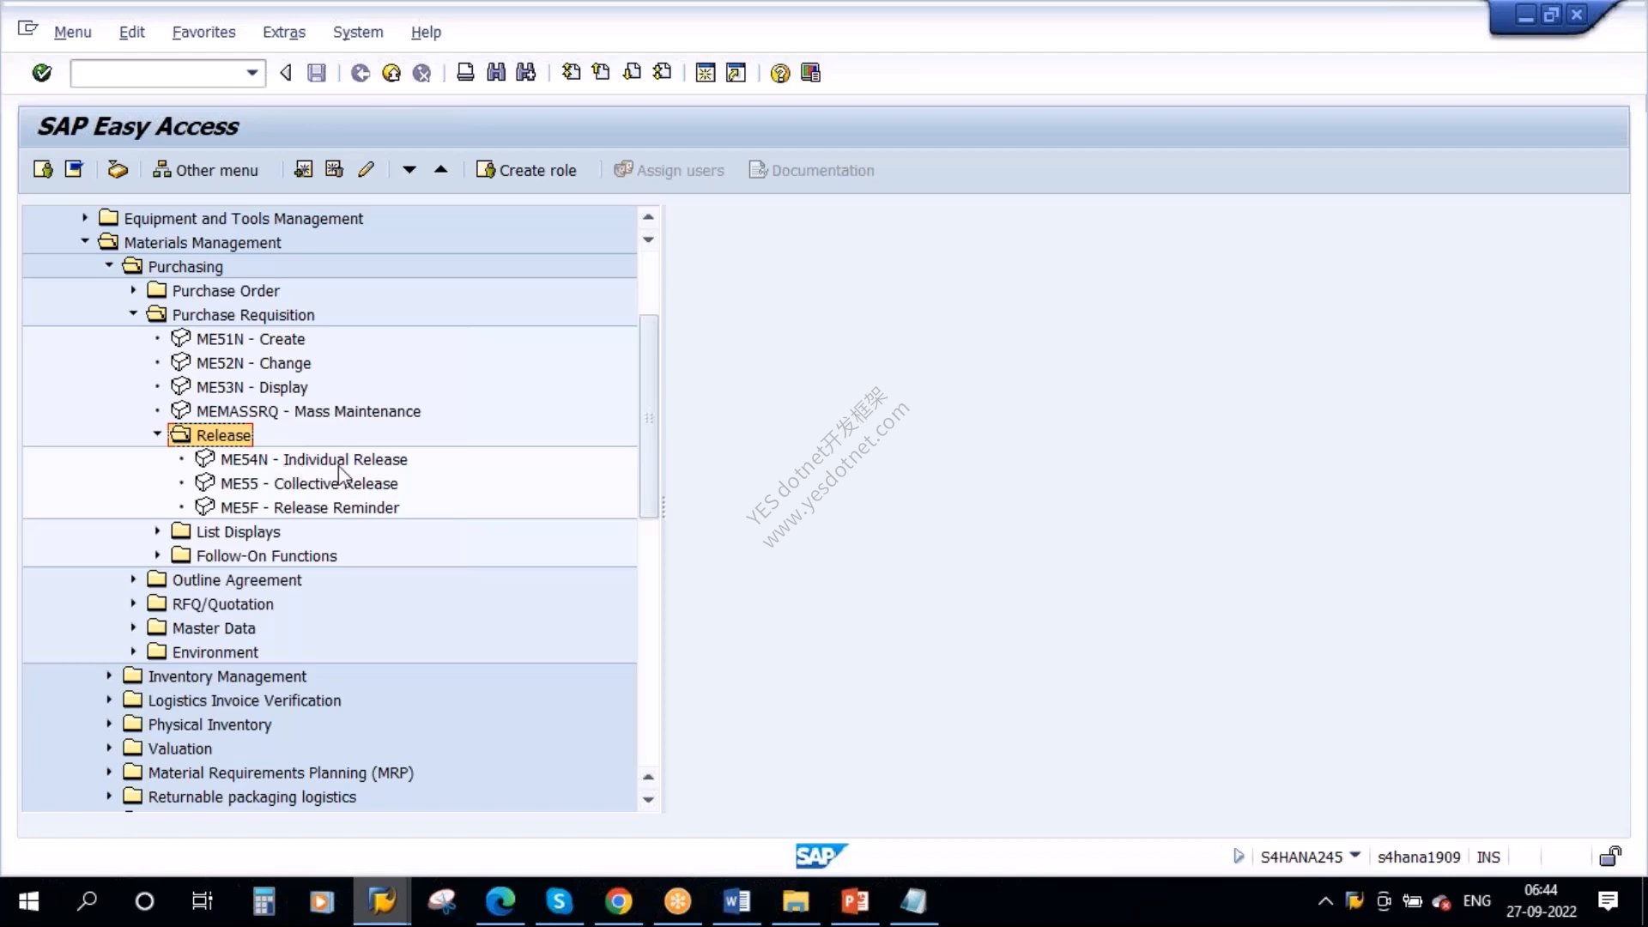Image resolution: width=1648 pixels, height=927 pixels.
Task: Open the System menu
Action: tap(358, 32)
